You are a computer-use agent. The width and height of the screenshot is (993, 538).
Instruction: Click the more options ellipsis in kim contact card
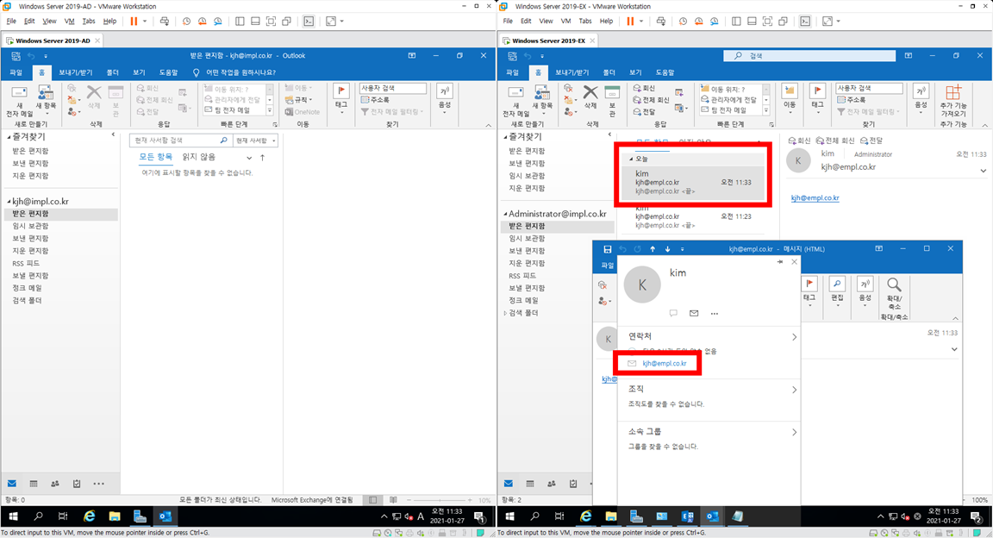click(x=715, y=313)
